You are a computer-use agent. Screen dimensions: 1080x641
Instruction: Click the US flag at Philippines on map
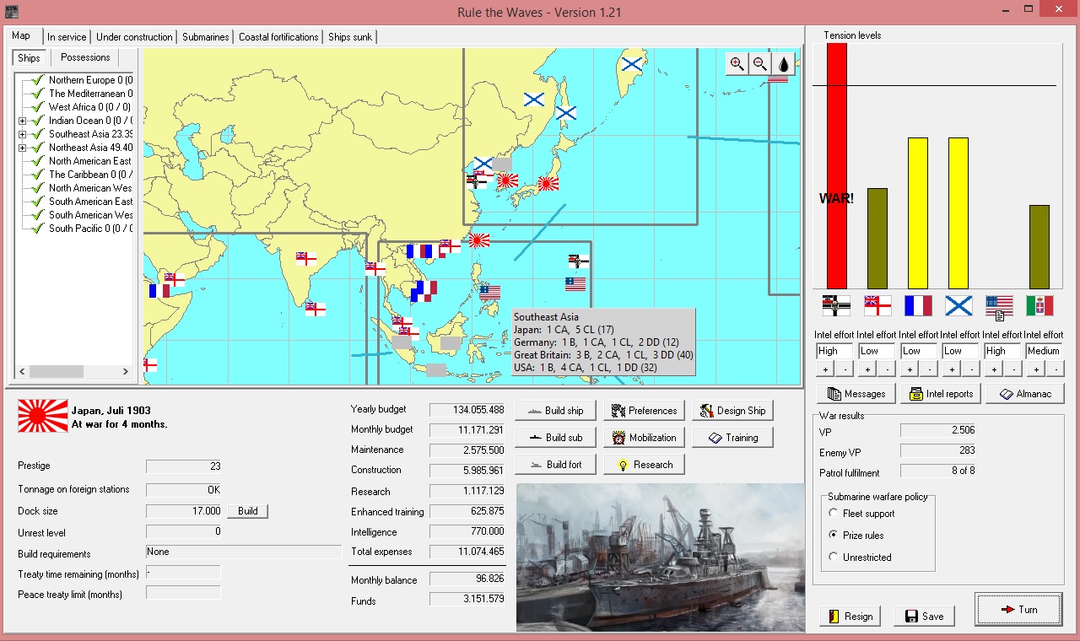point(490,293)
